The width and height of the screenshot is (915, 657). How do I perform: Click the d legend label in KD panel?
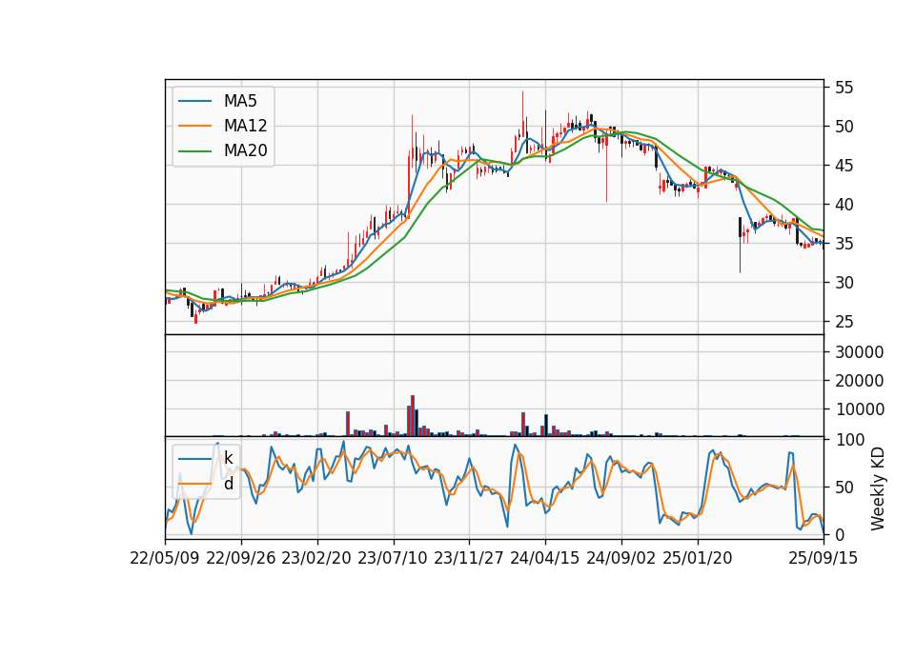pos(228,484)
